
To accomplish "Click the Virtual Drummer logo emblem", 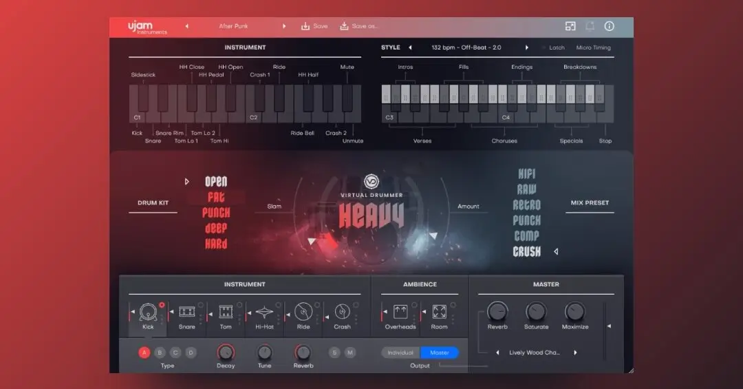I will (371, 182).
